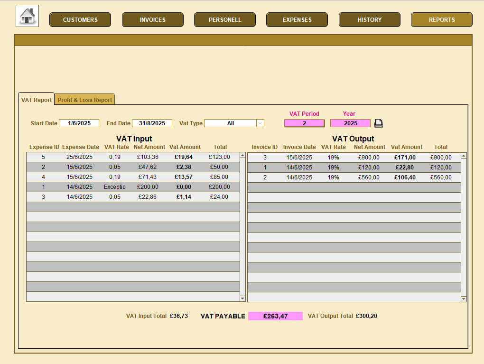Click total £85,00 in VAT Input

(219, 177)
